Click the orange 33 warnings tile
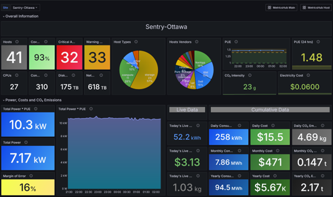The height and width of the screenshot is (197, 333). (x=97, y=57)
